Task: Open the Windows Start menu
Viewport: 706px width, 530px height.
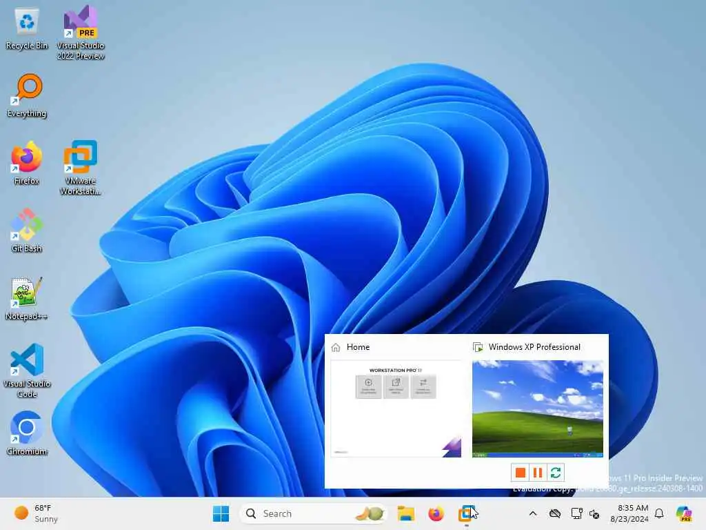Action: (221, 513)
